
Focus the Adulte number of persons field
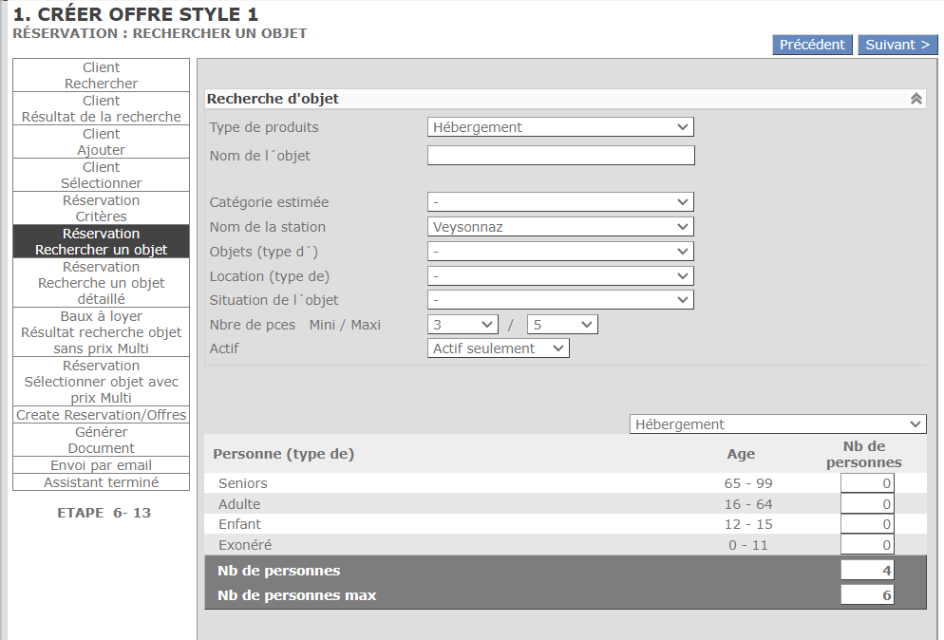pos(866,505)
